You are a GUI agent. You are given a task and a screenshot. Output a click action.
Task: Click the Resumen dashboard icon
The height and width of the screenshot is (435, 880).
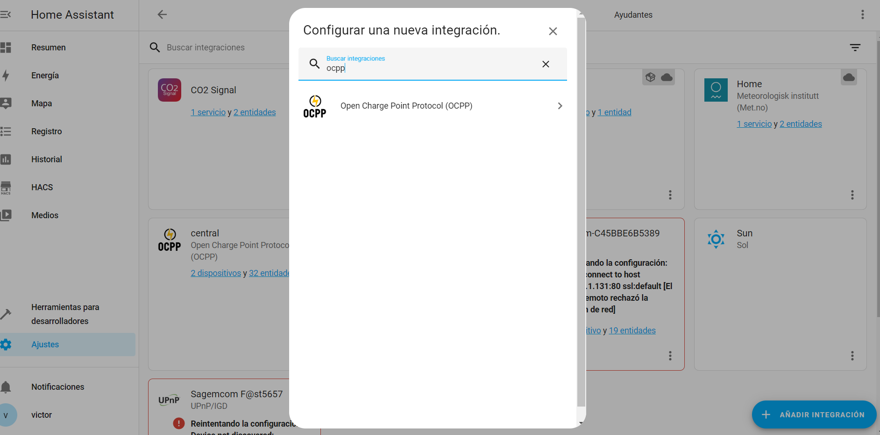tap(6, 48)
